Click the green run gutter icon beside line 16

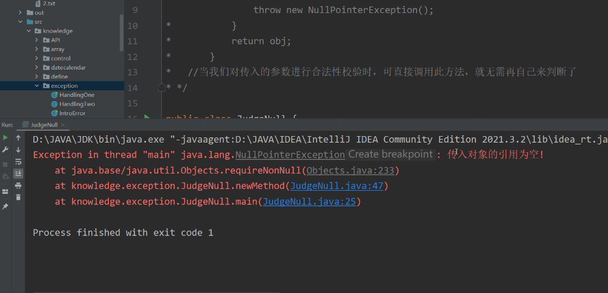pyautogui.click(x=147, y=116)
